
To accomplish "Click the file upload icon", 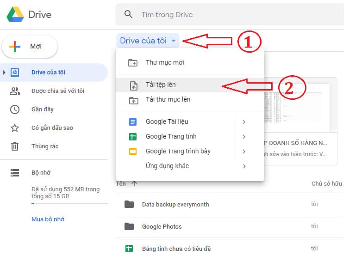I will coord(134,85).
